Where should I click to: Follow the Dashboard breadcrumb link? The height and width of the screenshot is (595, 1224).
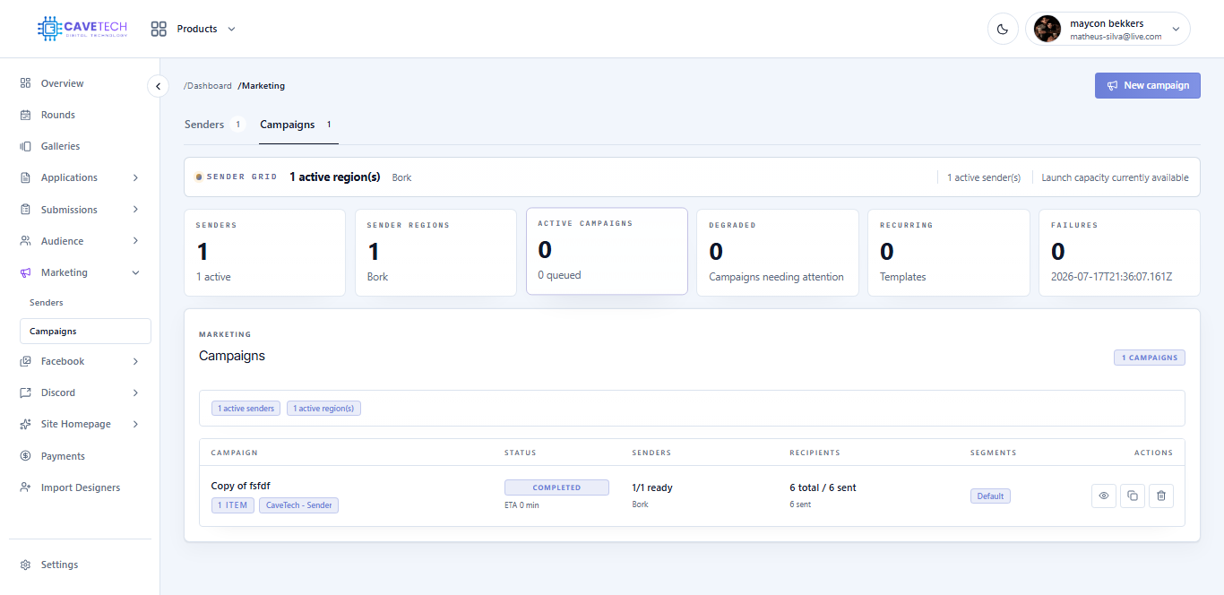208,86
